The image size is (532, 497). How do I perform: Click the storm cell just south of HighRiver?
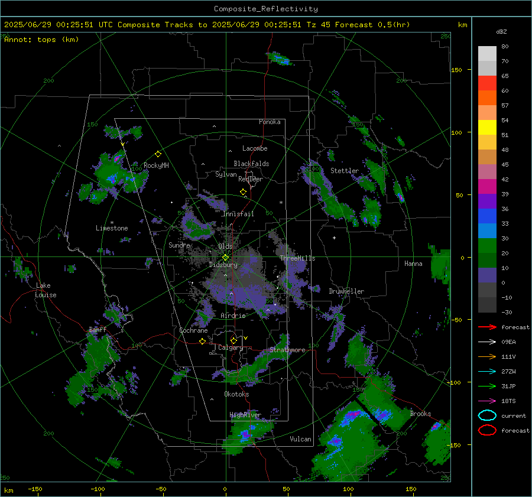point(247,434)
